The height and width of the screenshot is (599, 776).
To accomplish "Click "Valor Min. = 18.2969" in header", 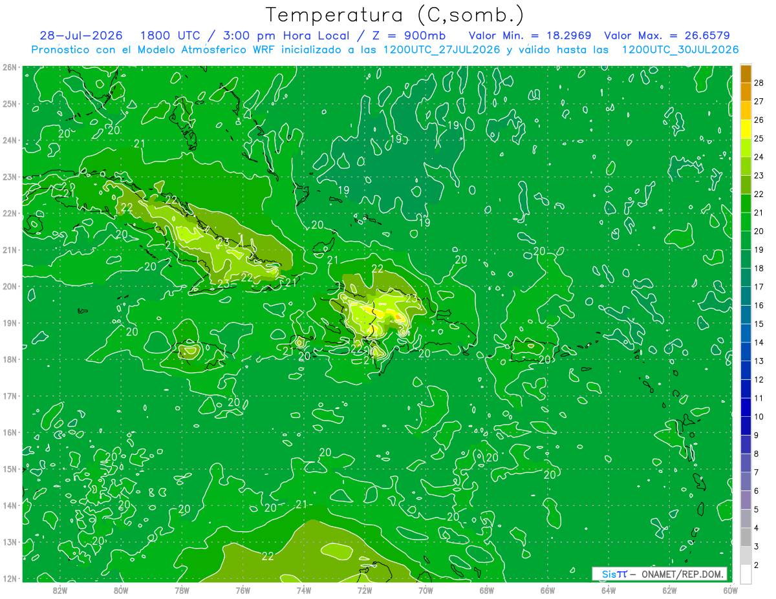I will (530, 36).
